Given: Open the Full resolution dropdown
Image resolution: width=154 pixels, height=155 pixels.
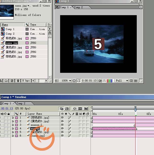Looking at the screenshot, I should [122, 81].
